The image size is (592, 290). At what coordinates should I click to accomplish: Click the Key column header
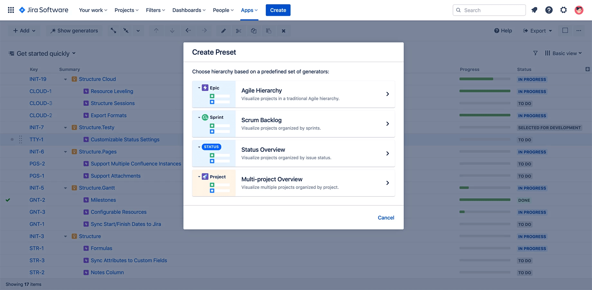click(34, 69)
